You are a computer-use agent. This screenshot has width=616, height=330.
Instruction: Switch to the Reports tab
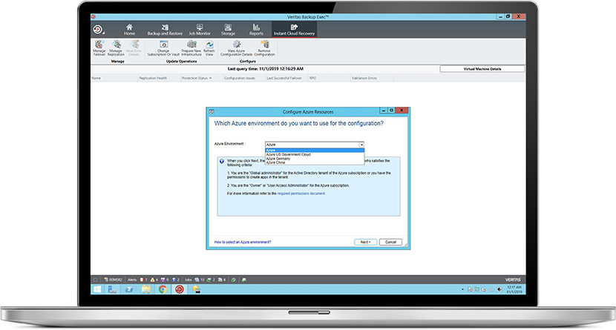pyautogui.click(x=256, y=30)
